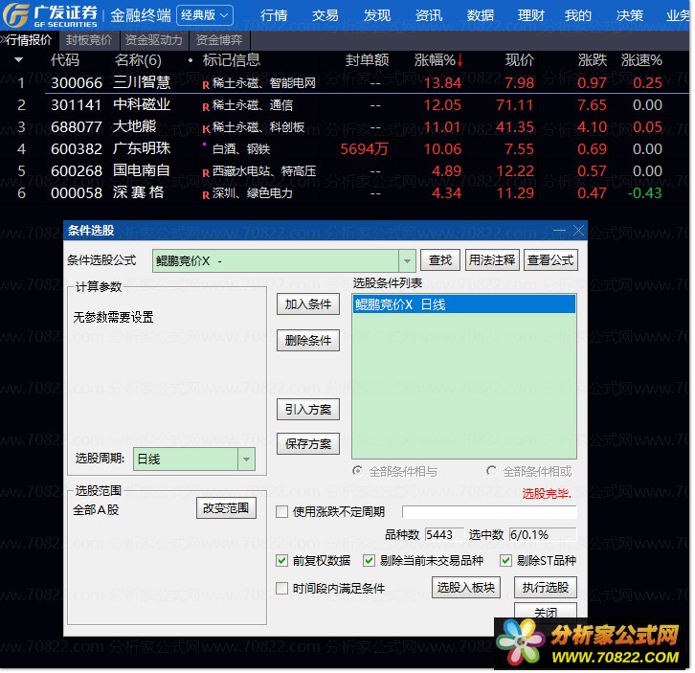Enable the 使用涨跌不定周期 checkbox
The height and width of the screenshot is (673, 695).
click(x=281, y=512)
